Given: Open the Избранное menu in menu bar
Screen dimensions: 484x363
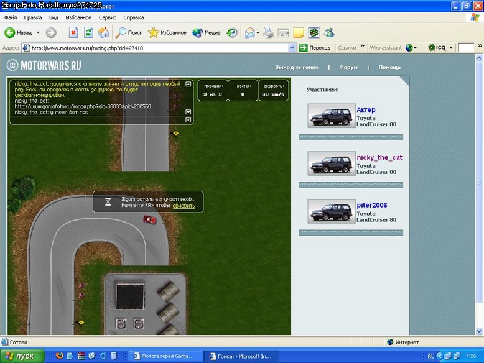Looking at the screenshot, I should [x=78, y=17].
